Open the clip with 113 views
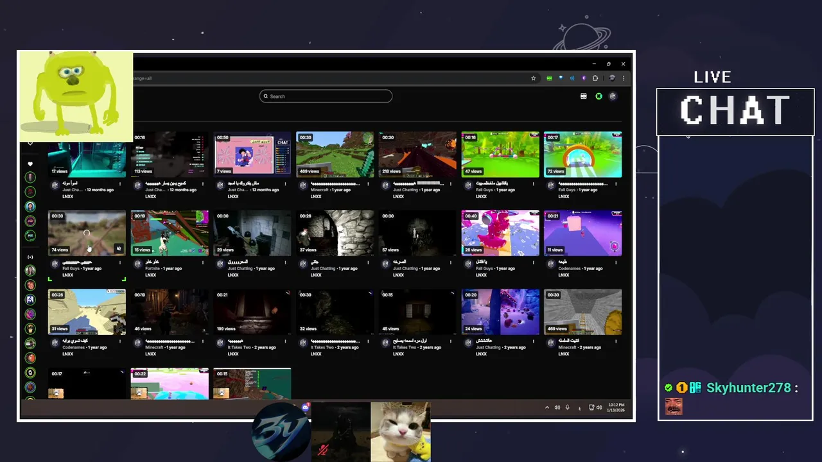The height and width of the screenshot is (462, 822). coord(170,155)
